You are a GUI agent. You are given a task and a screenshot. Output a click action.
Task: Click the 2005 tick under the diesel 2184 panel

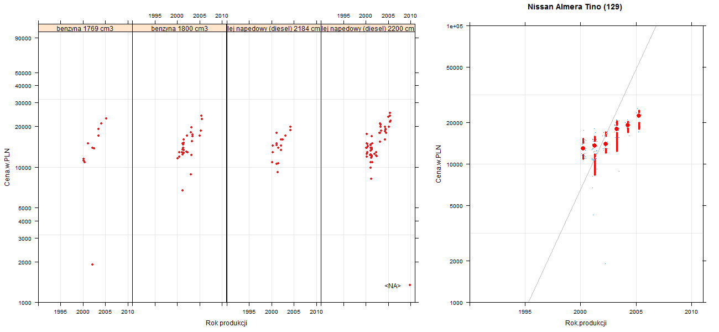click(x=294, y=312)
